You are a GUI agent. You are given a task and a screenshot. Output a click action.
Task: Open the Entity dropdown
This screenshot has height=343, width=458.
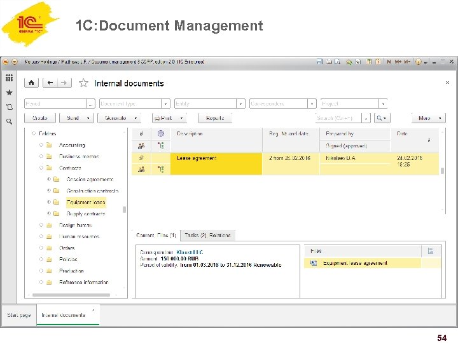click(x=240, y=104)
